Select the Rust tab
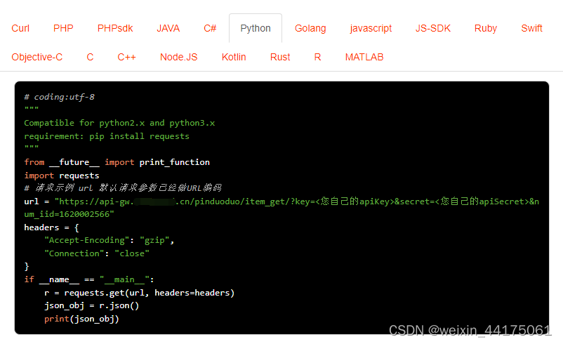The width and height of the screenshot is (563, 344). click(x=280, y=57)
